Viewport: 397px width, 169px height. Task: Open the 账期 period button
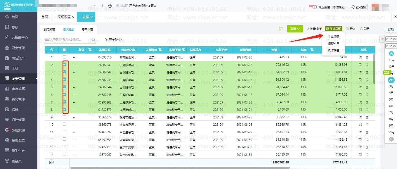391,29
